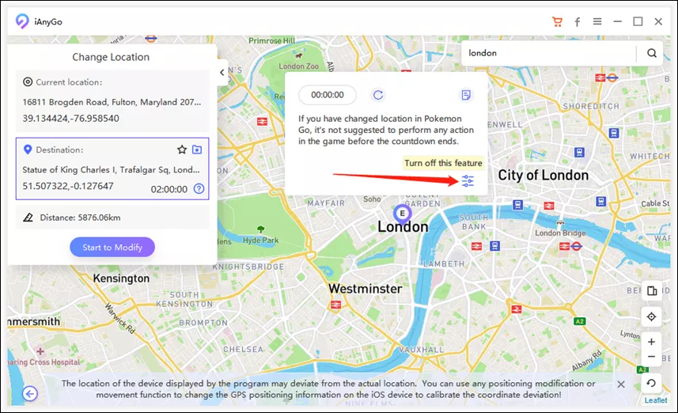Screen dimensions: 678x413
Task: Open the device panel icon on map
Action: (652, 290)
